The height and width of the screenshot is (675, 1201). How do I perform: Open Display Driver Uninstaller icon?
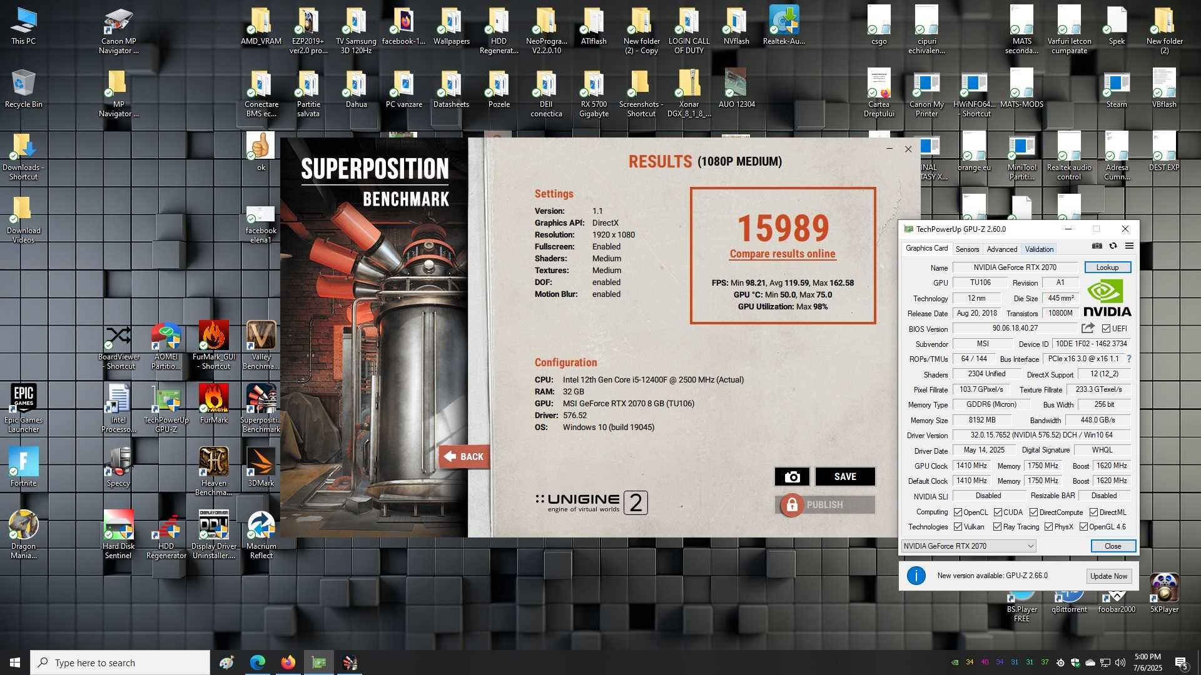213,534
